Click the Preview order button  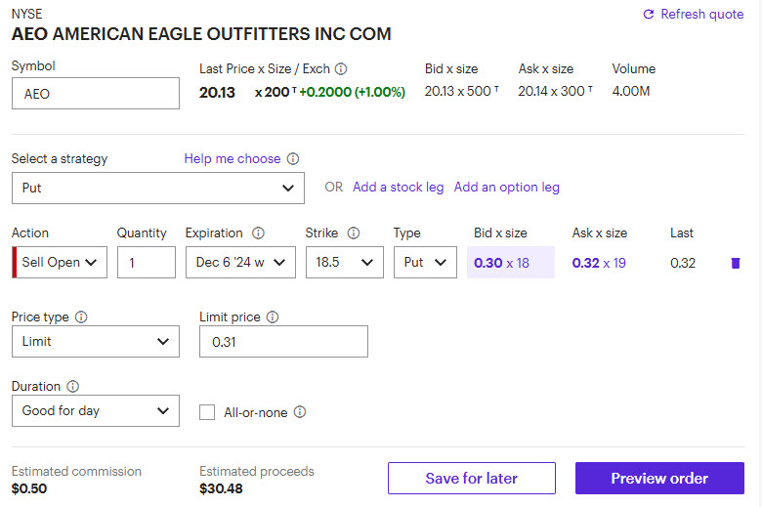coord(659,479)
